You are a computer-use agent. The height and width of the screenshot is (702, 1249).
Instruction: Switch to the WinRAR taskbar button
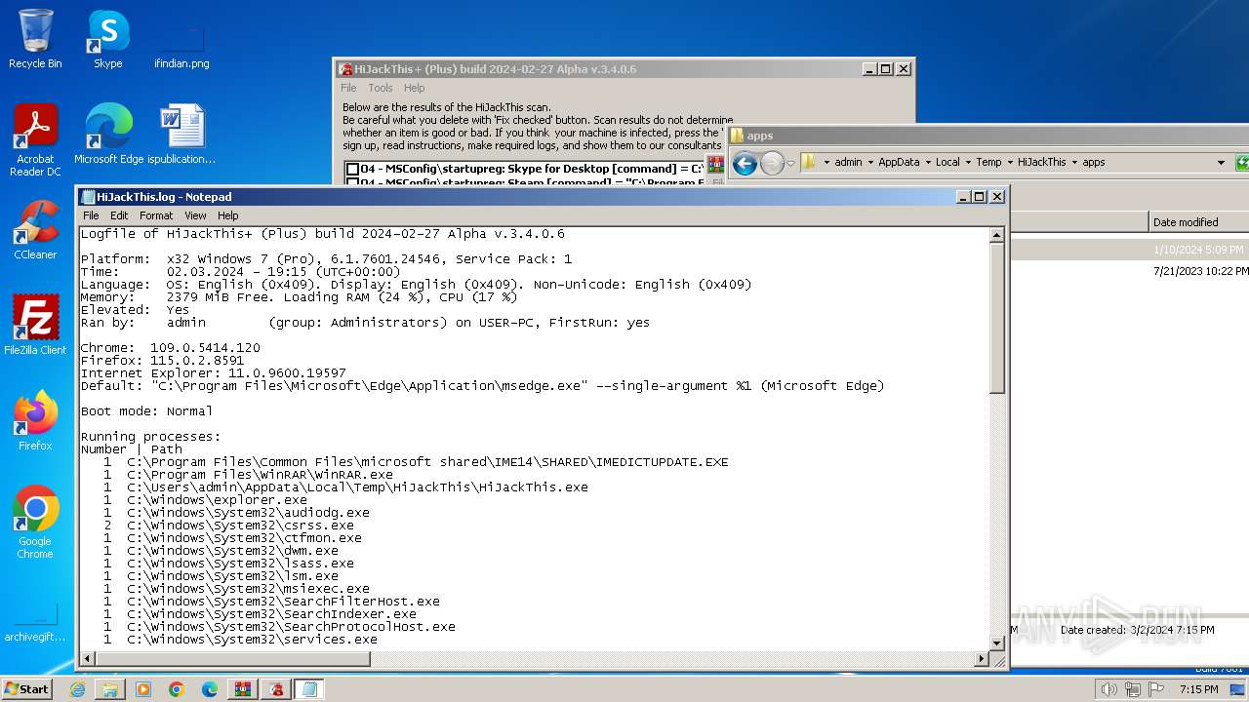tap(243, 689)
